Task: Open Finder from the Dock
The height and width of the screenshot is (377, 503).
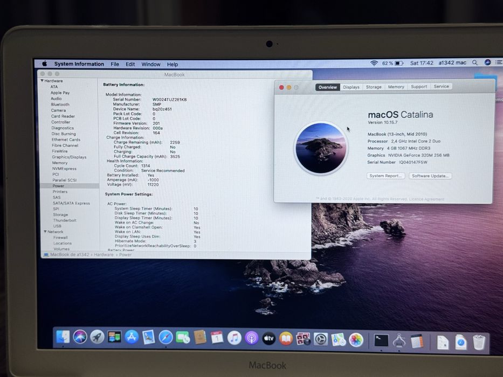Action: click(x=63, y=337)
